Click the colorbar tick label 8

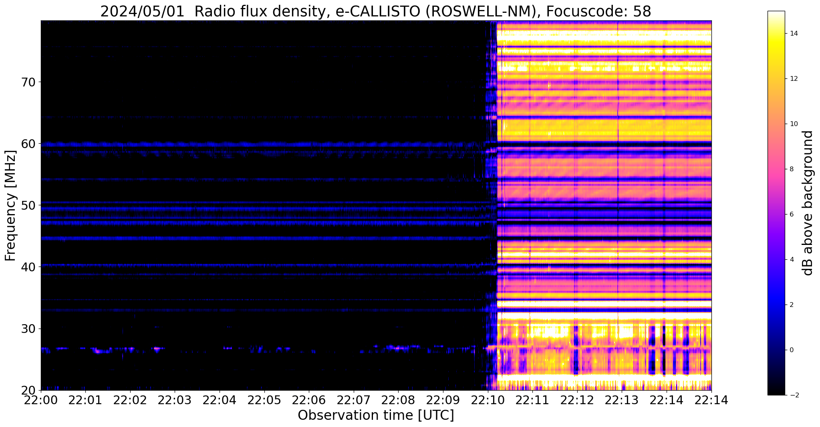[x=791, y=169]
